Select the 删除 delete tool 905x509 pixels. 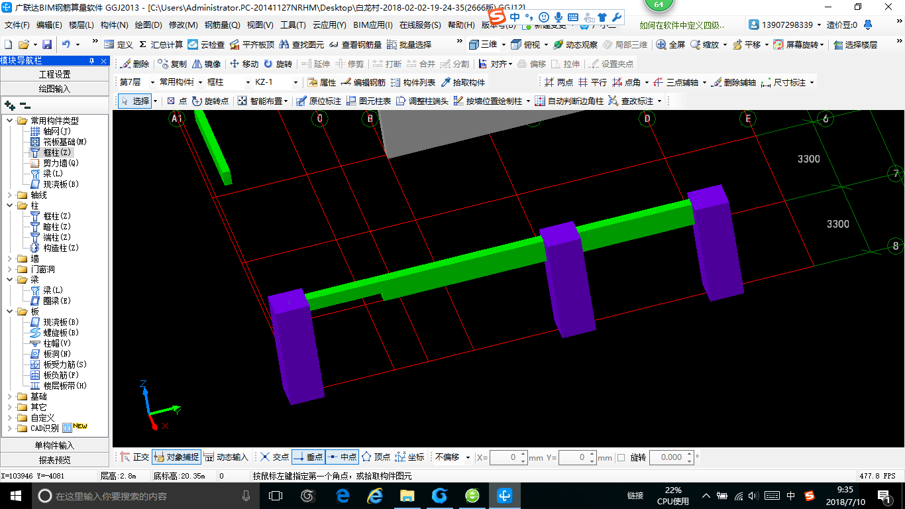pos(134,64)
